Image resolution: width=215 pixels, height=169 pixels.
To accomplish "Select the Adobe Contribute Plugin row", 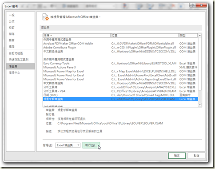I will [120, 48].
